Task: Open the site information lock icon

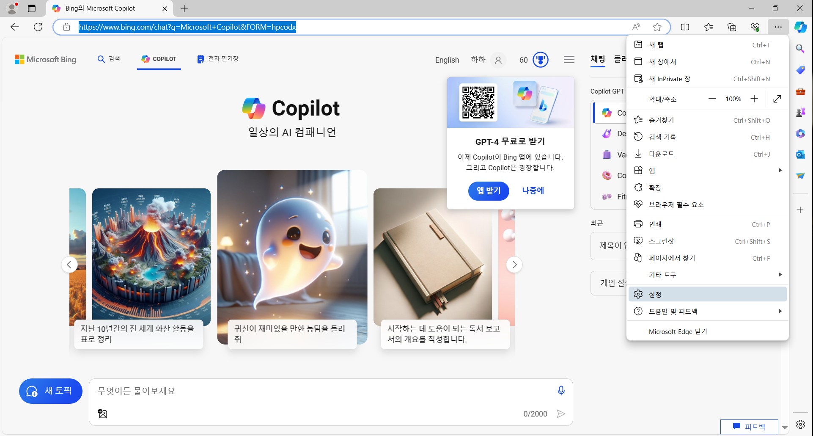Action: tap(66, 27)
